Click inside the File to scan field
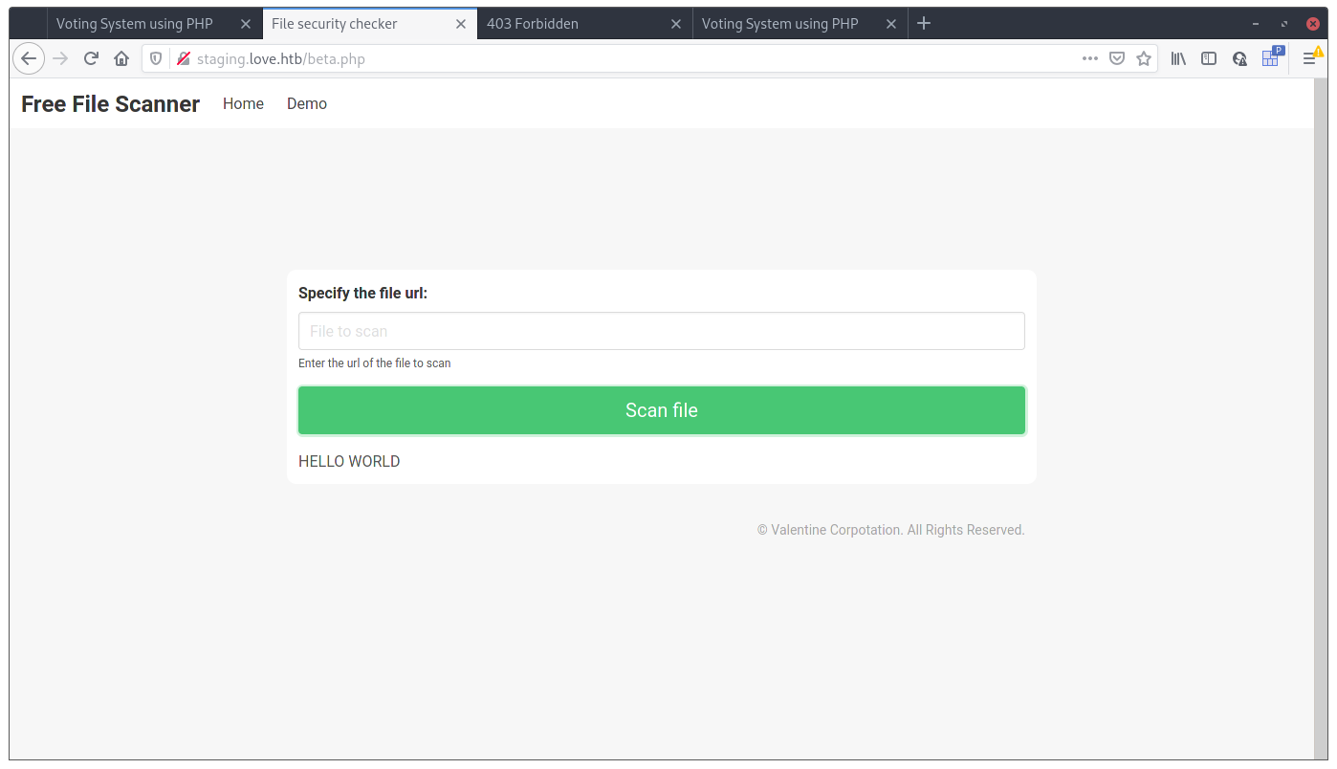Image resolution: width=1337 pixels, height=769 pixels. pyautogui.click(x=662, y=331)
